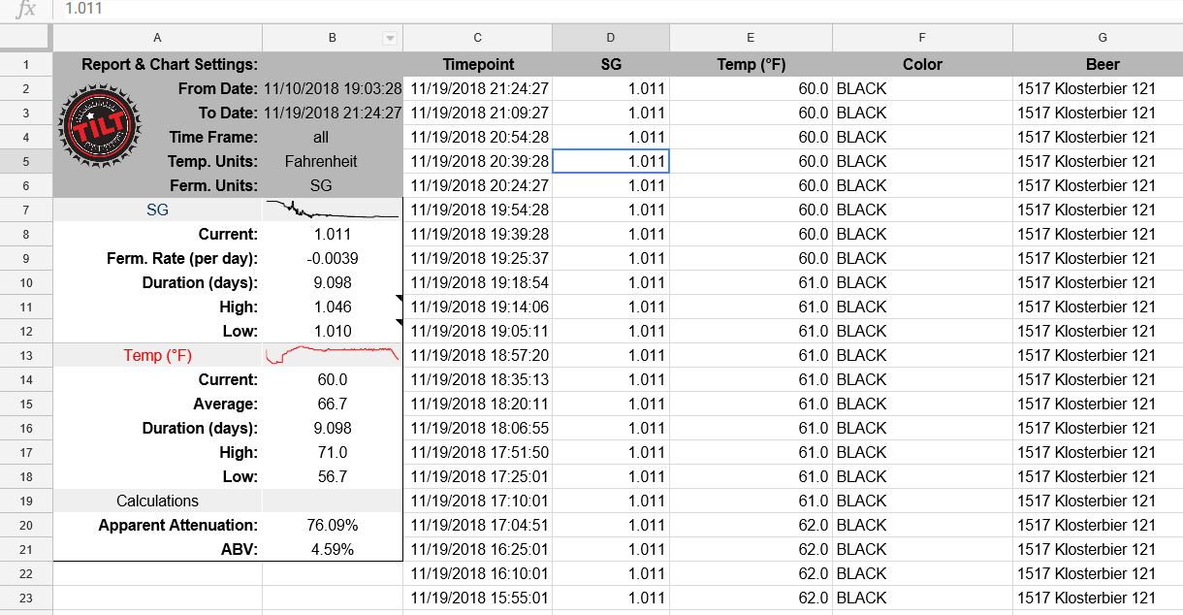Click the SG High value 1.046 cell
The height and width of the screenshot is (615, 1183).
(x=332, y=307)
